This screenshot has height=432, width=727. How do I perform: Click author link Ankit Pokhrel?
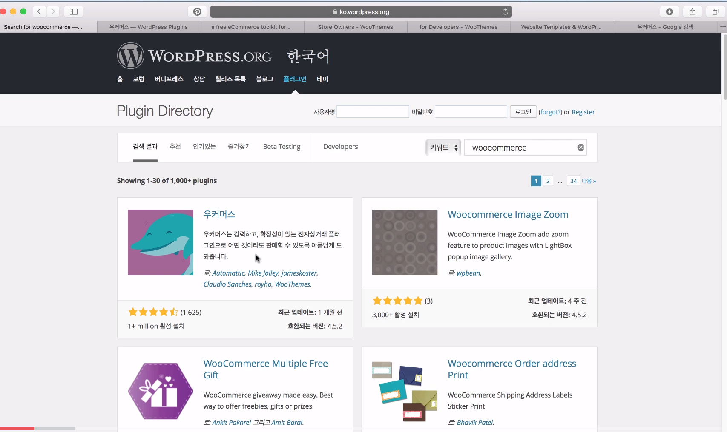[232, 423]
